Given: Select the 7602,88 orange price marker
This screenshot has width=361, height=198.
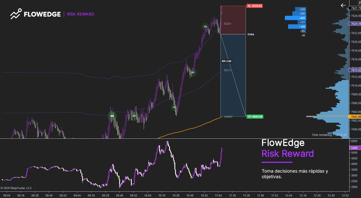Looking at the screenshot, I should (354, 116).
